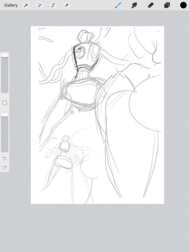
Task: Tap the gray area below the canvas
Action: [94, 228]
